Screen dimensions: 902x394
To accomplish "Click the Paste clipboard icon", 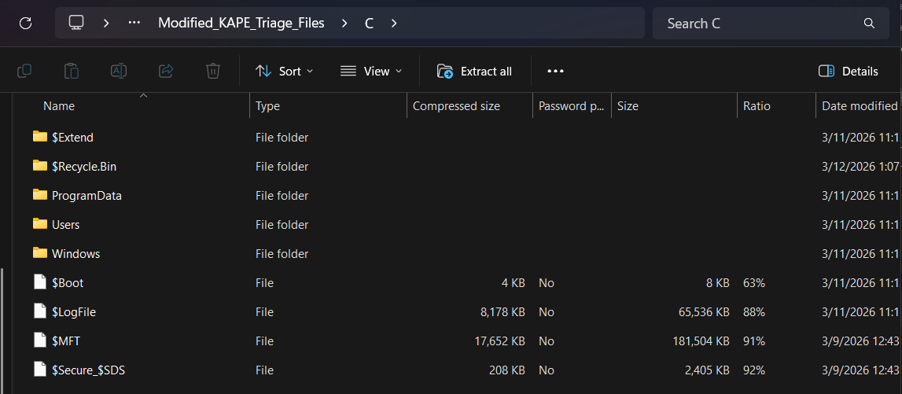I will tap(72, 71).
